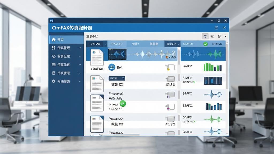The height and width of the screenshot is (154, 274).
Task: Click the Ptiaule:02 label
Action: [116, 119]
